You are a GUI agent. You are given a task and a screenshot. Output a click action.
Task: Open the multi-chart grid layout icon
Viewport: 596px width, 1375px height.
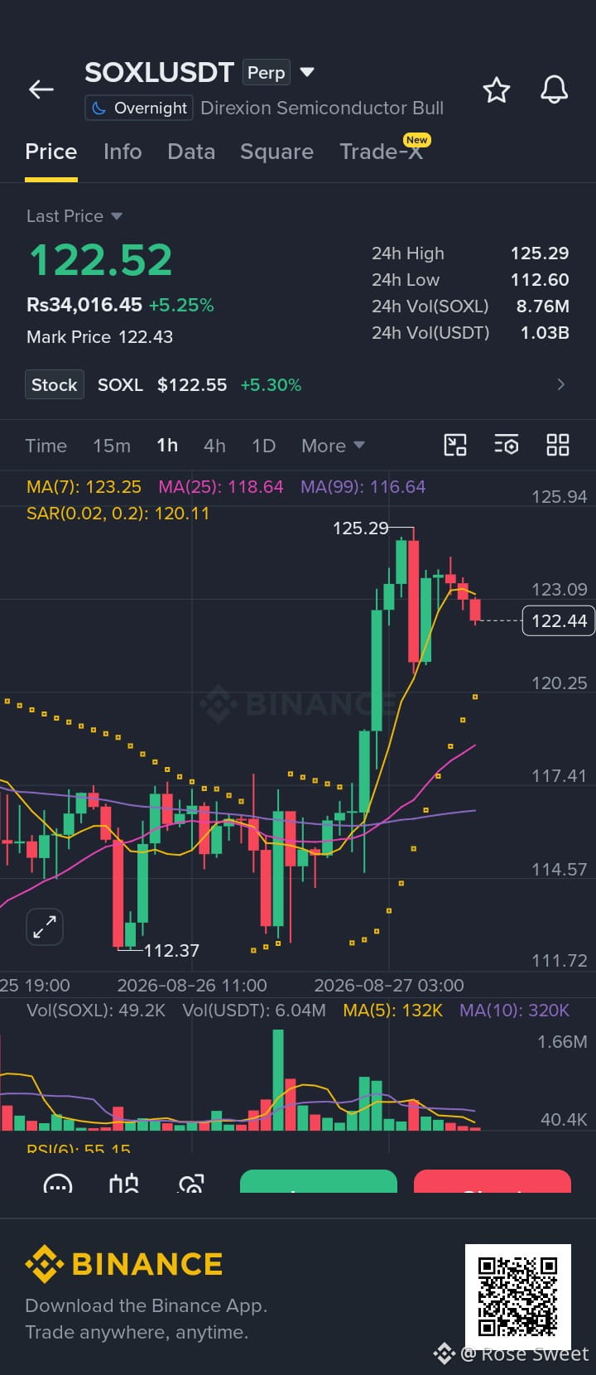pyautogui.click(x=558, y=445)
